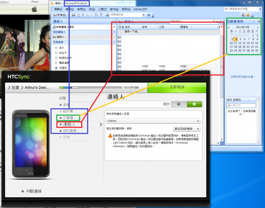Click the first Adobe PDF toolbar icon

pyautogui.click(x=243, y=15)
